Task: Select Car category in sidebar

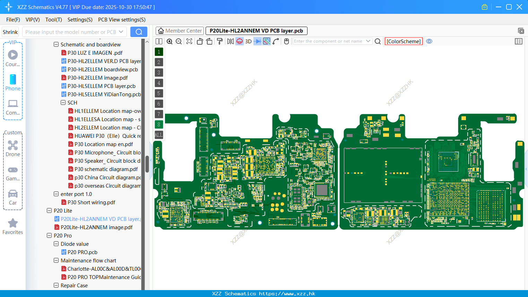Action: (x=13, y=197)
